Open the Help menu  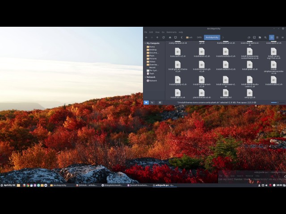(181, 32)
